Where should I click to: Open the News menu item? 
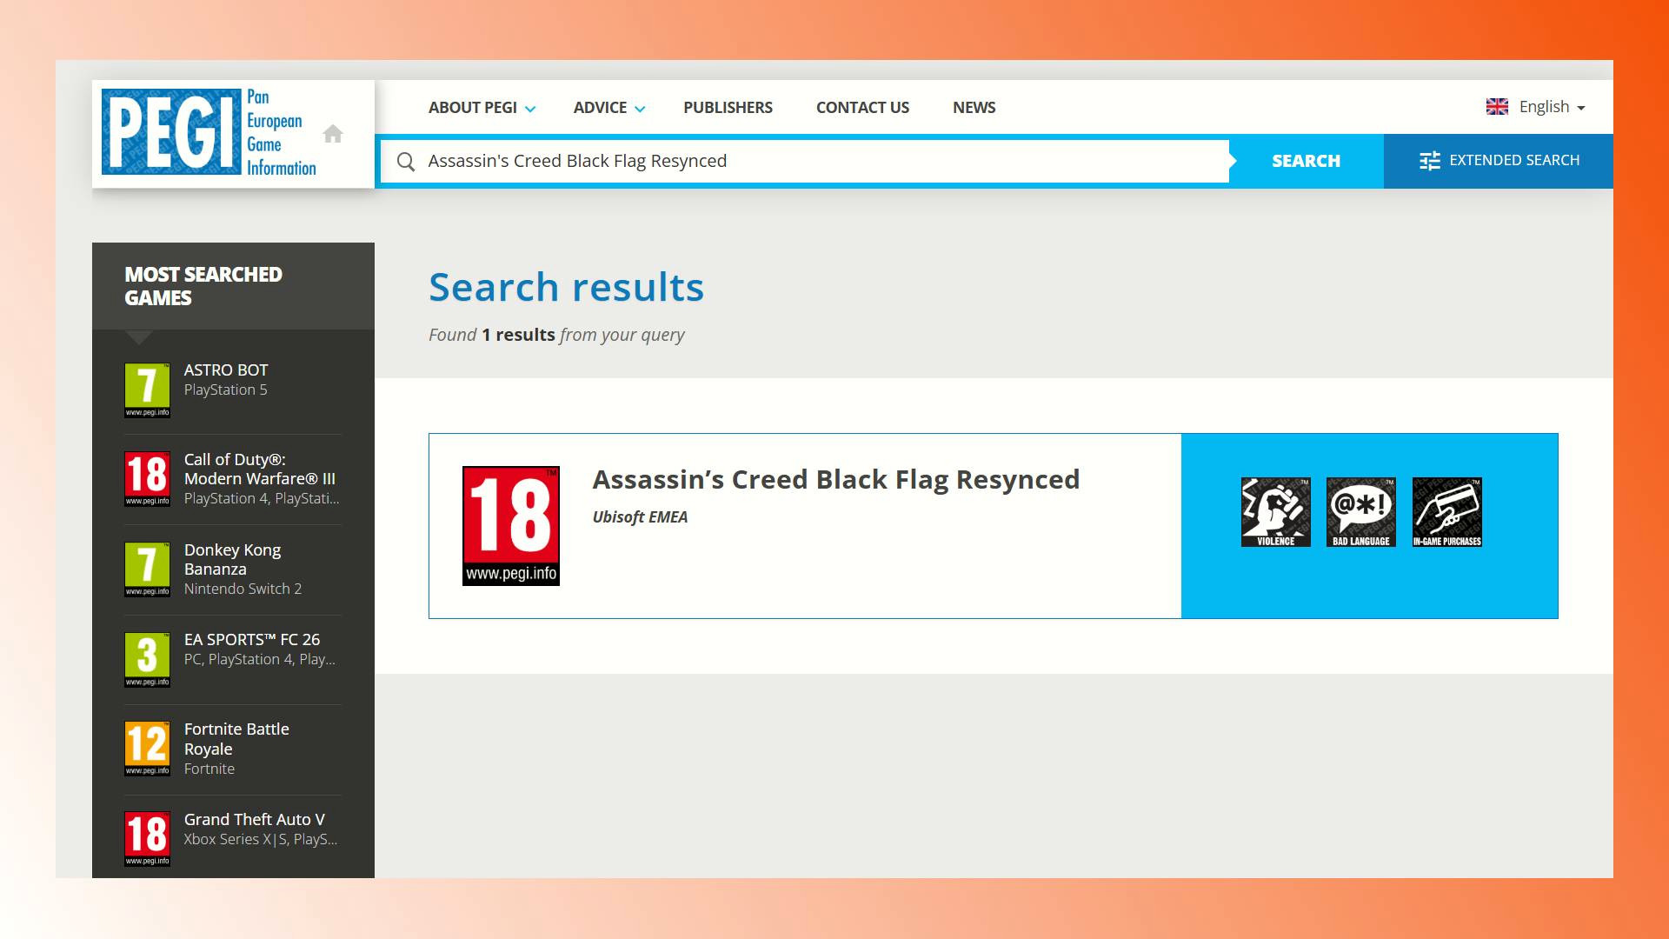[x=974, y=108]
